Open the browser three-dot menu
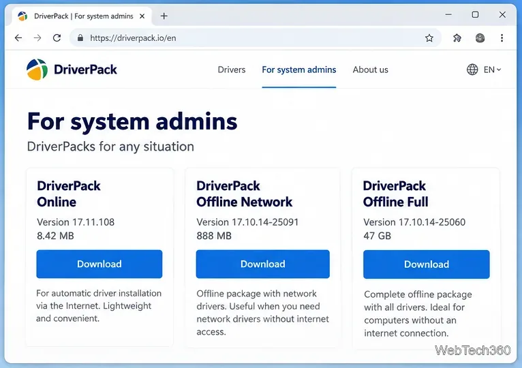Image resolution: width=522 pixels, height=368 pixels. click(502, 38)
